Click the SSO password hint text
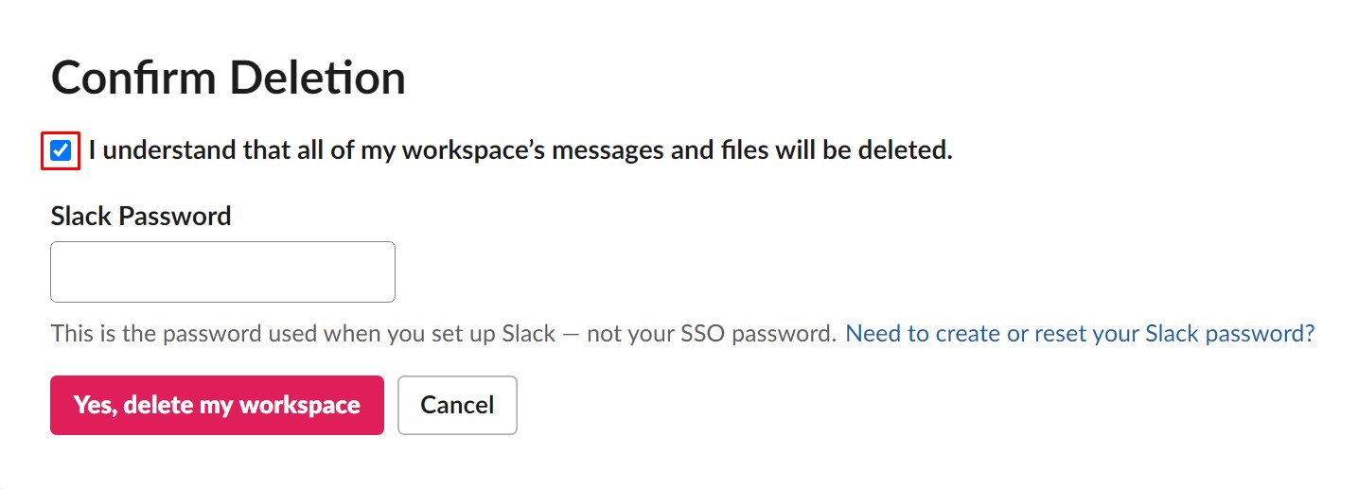Image resolution: width=1358 pixels, height=489 pixels. coord(443,334)
